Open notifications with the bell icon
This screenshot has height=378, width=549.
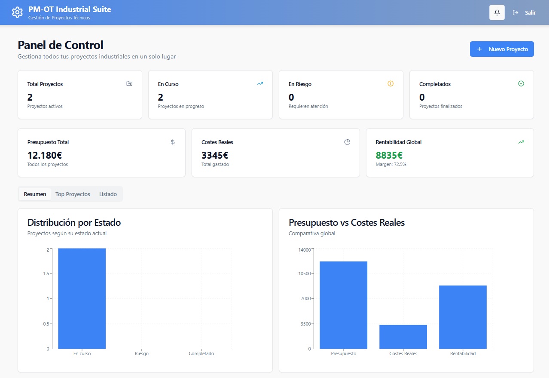click(x=497, y=12)
